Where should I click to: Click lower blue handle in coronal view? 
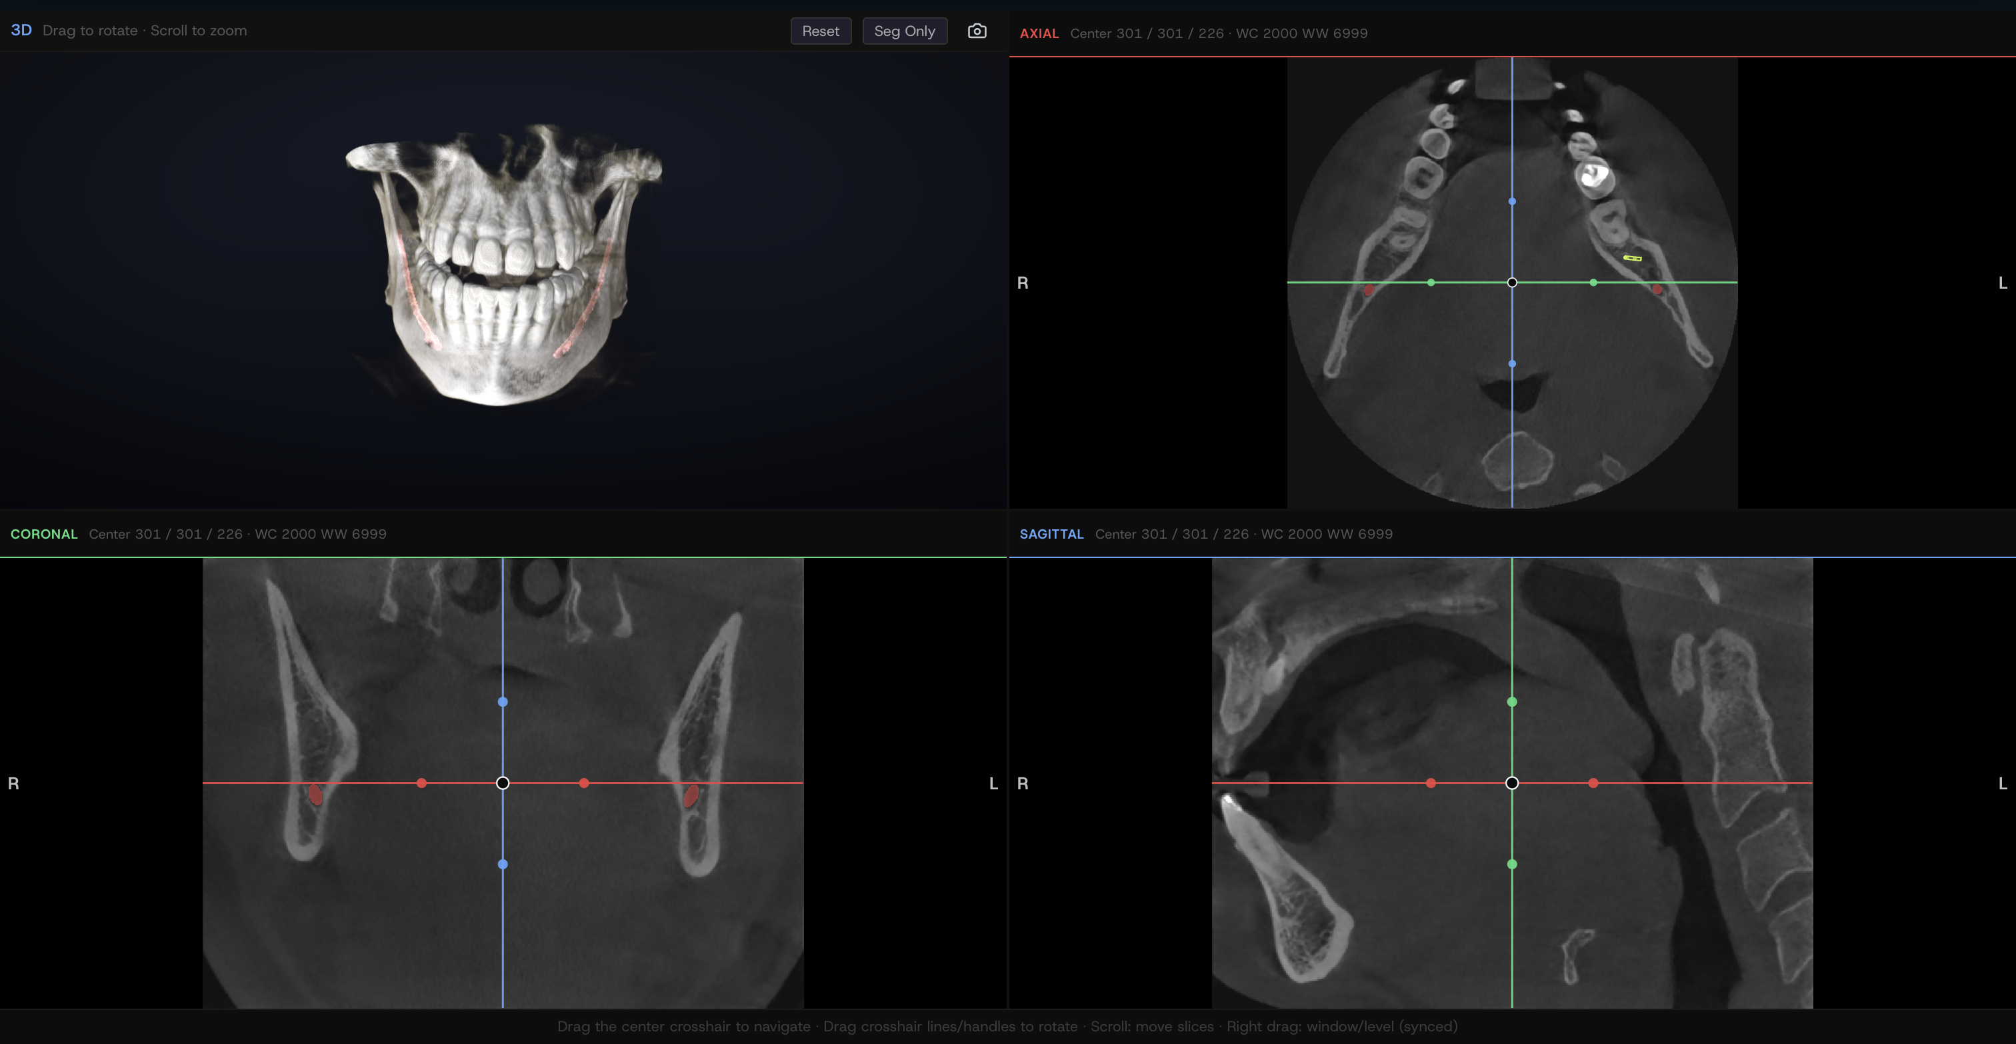(503, 864)
